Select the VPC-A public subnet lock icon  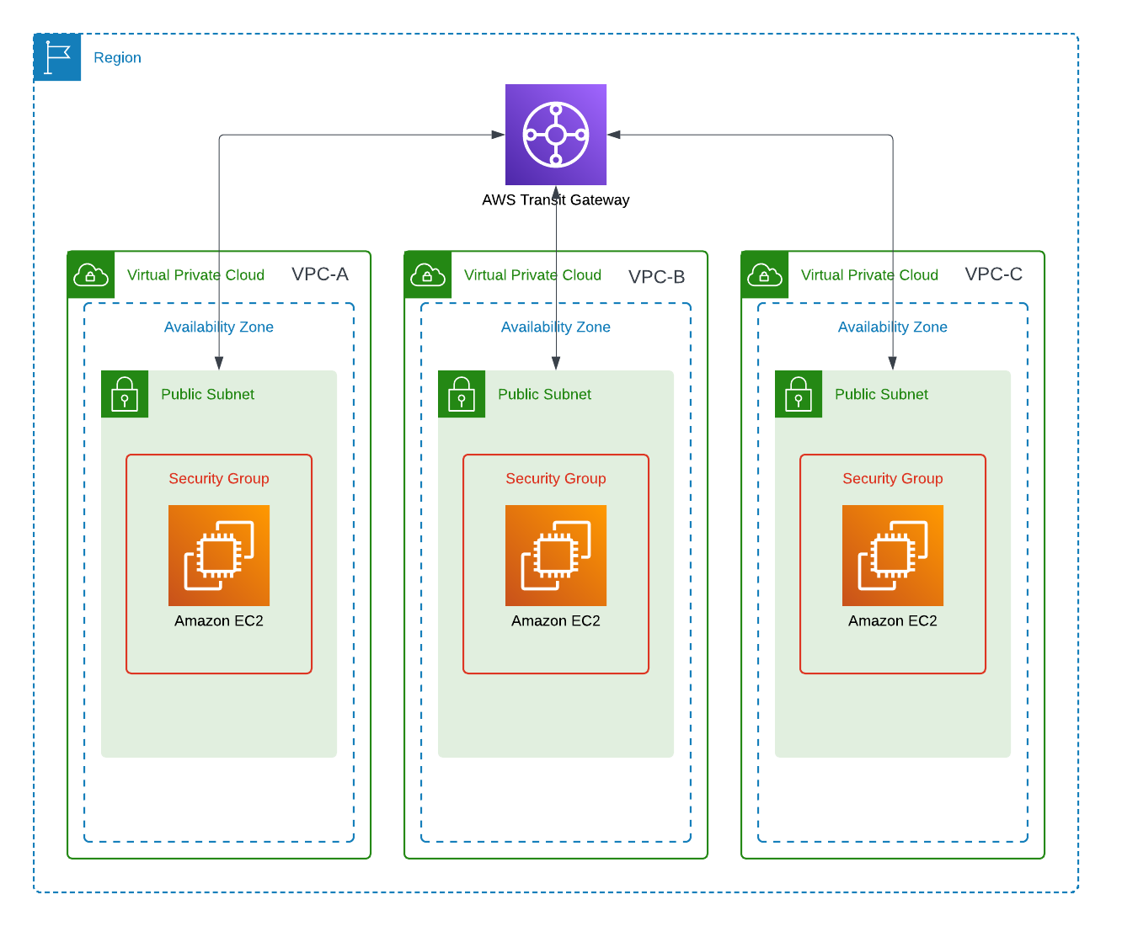(125, 394)
